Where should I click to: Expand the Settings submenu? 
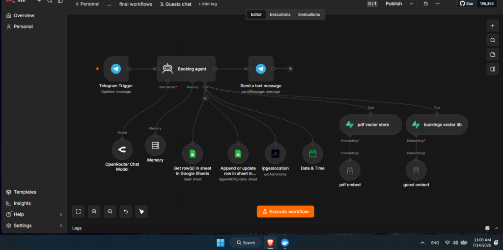pyautogui.click(x=61, y=225)
